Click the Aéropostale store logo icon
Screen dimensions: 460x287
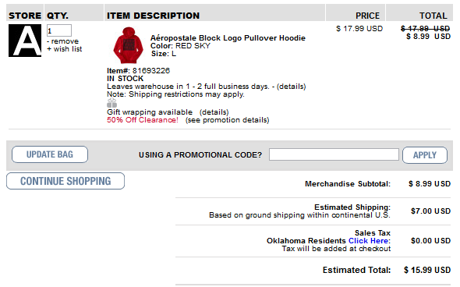point(25,41)
